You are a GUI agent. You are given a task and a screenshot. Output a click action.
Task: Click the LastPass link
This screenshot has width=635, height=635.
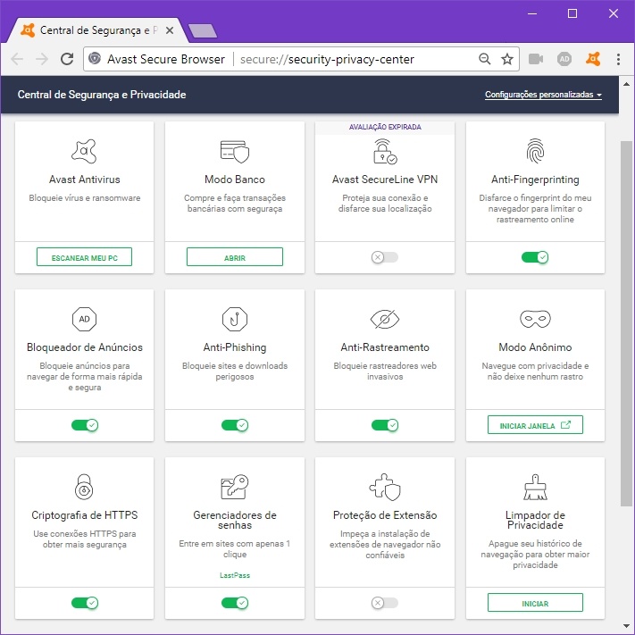point(235,575)
